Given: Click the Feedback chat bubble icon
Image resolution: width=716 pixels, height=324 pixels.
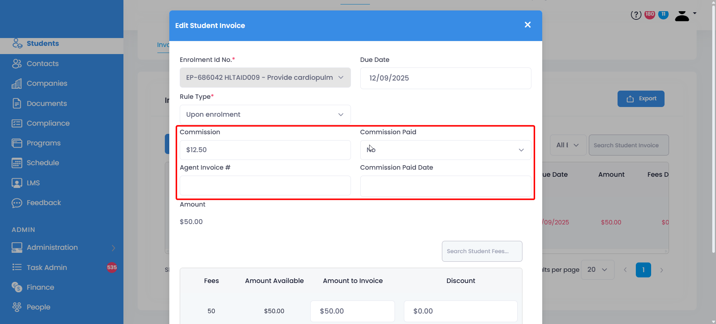Looking at the screenshot, I should point(17,203).
